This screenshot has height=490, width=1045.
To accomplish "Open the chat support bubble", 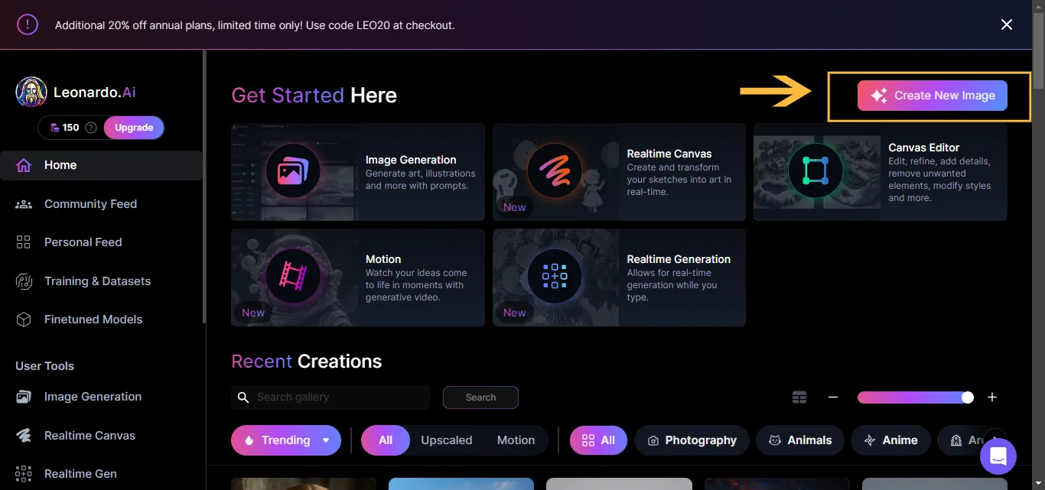I will point(998,456).
